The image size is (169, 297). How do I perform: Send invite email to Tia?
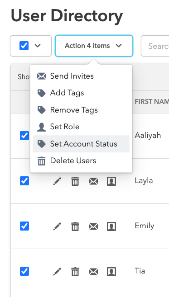[93, 272]
